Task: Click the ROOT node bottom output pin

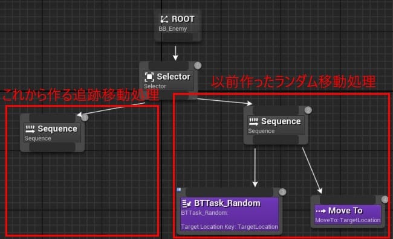Action: click(x=178, y=37)
